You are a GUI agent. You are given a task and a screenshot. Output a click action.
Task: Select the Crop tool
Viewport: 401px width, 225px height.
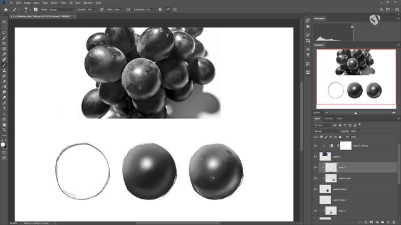coord(4,43)
